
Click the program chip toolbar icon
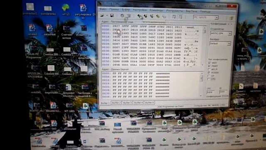[145, 16]
